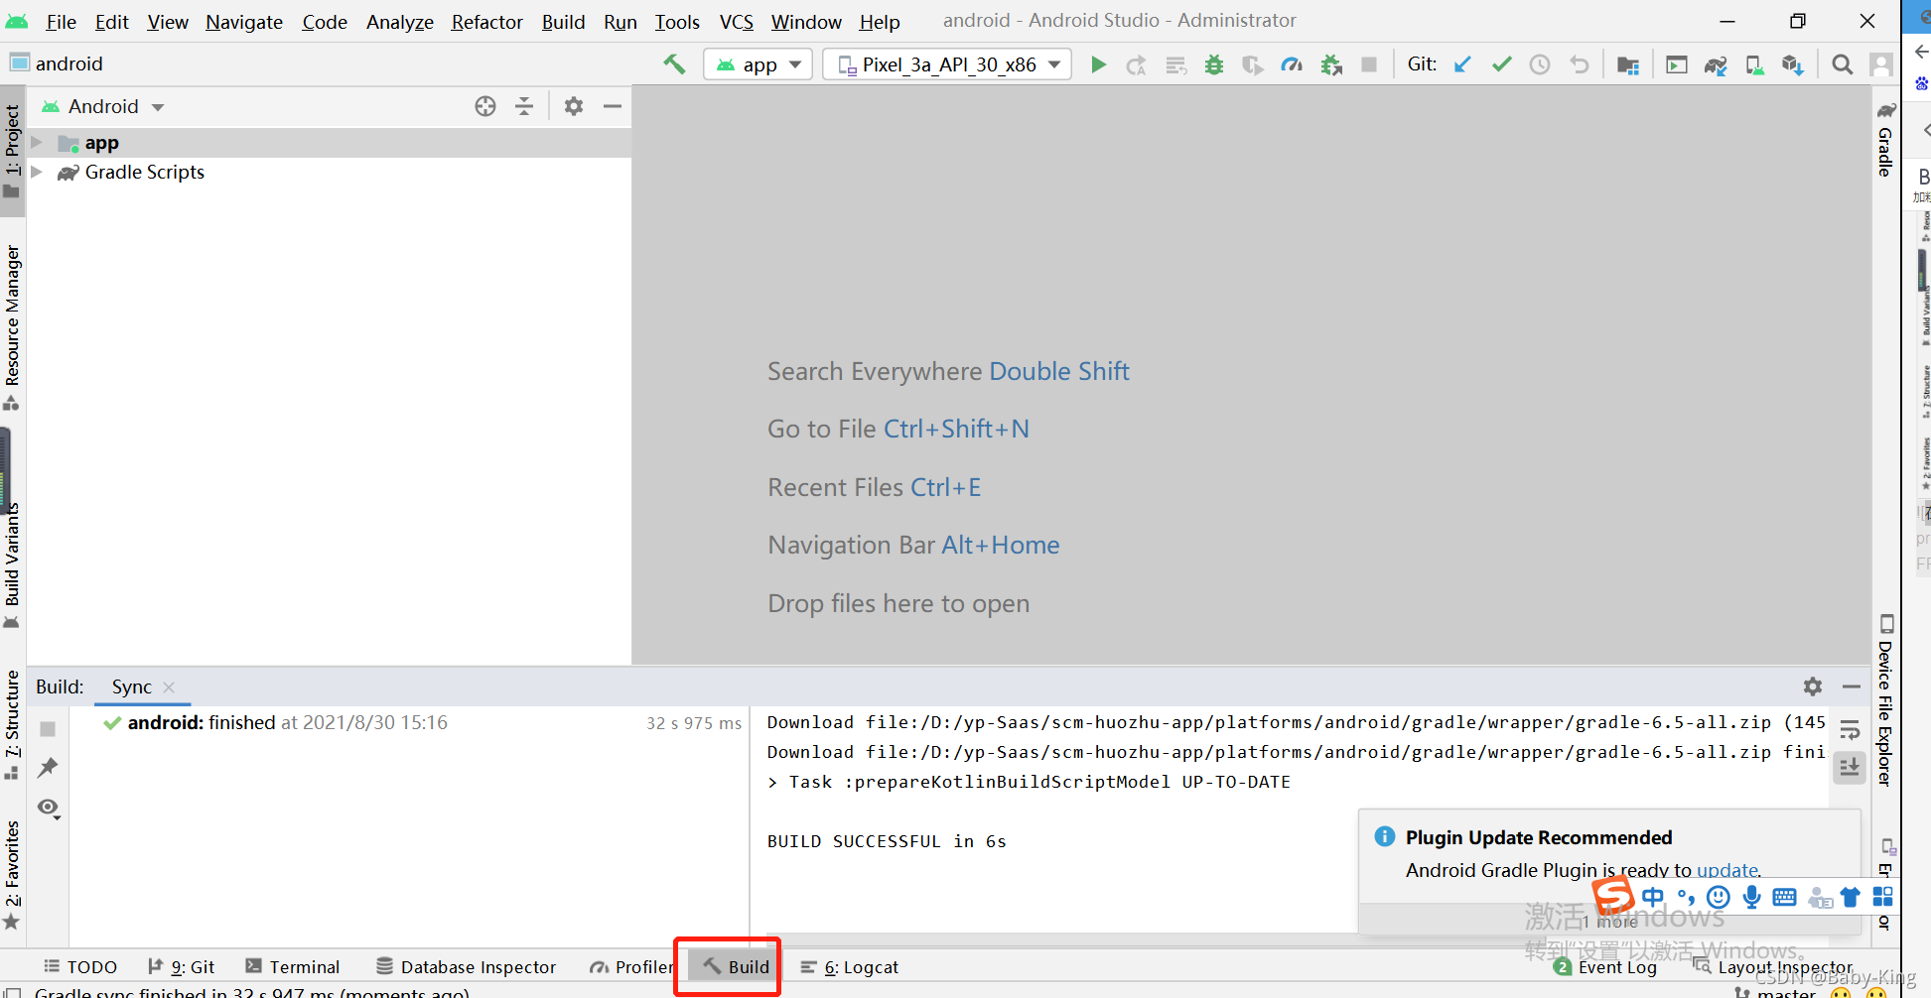Switch to the Sync tab
The image size is (1931, 998).
click(131, 686)
